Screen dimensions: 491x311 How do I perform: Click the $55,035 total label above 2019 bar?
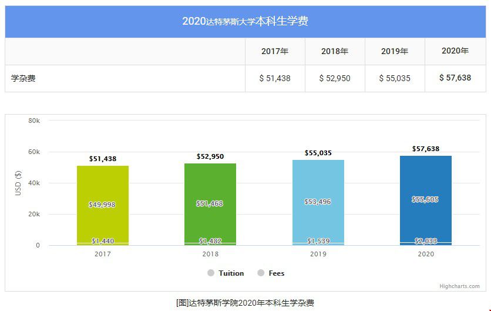coord(318,153)
